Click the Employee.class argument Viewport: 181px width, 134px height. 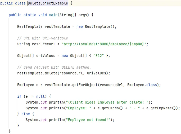tap(142, 85)
